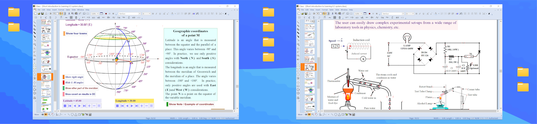This screenshot has width=537, height=124.
Task: Toggle Underline in left window toolbar
Action: tap(160, 14)
